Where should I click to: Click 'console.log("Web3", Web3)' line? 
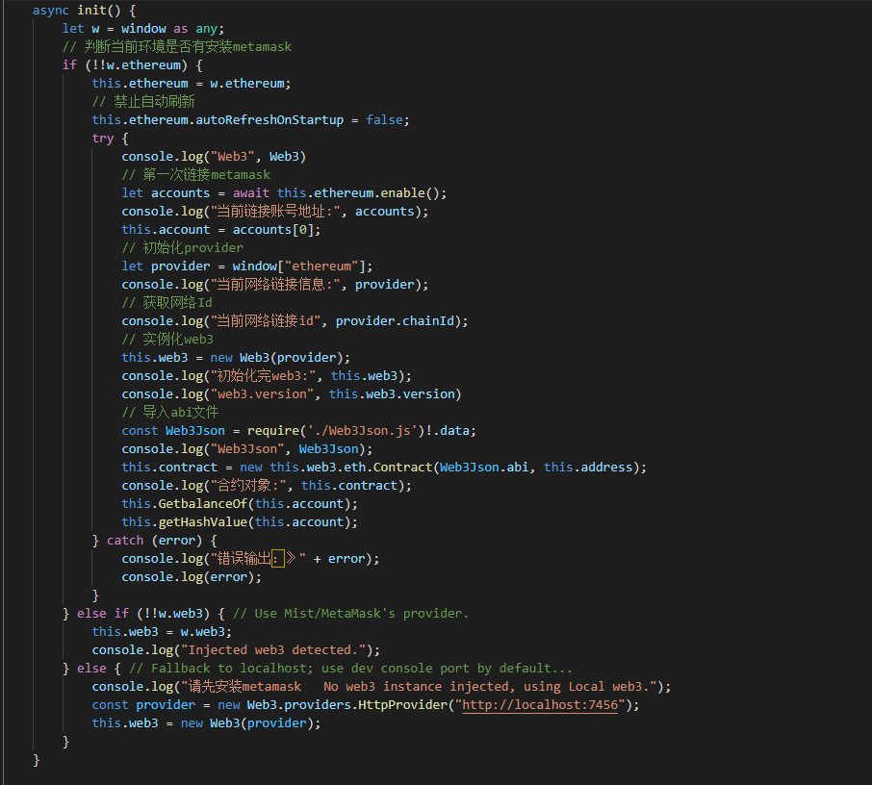click(214, 157)
